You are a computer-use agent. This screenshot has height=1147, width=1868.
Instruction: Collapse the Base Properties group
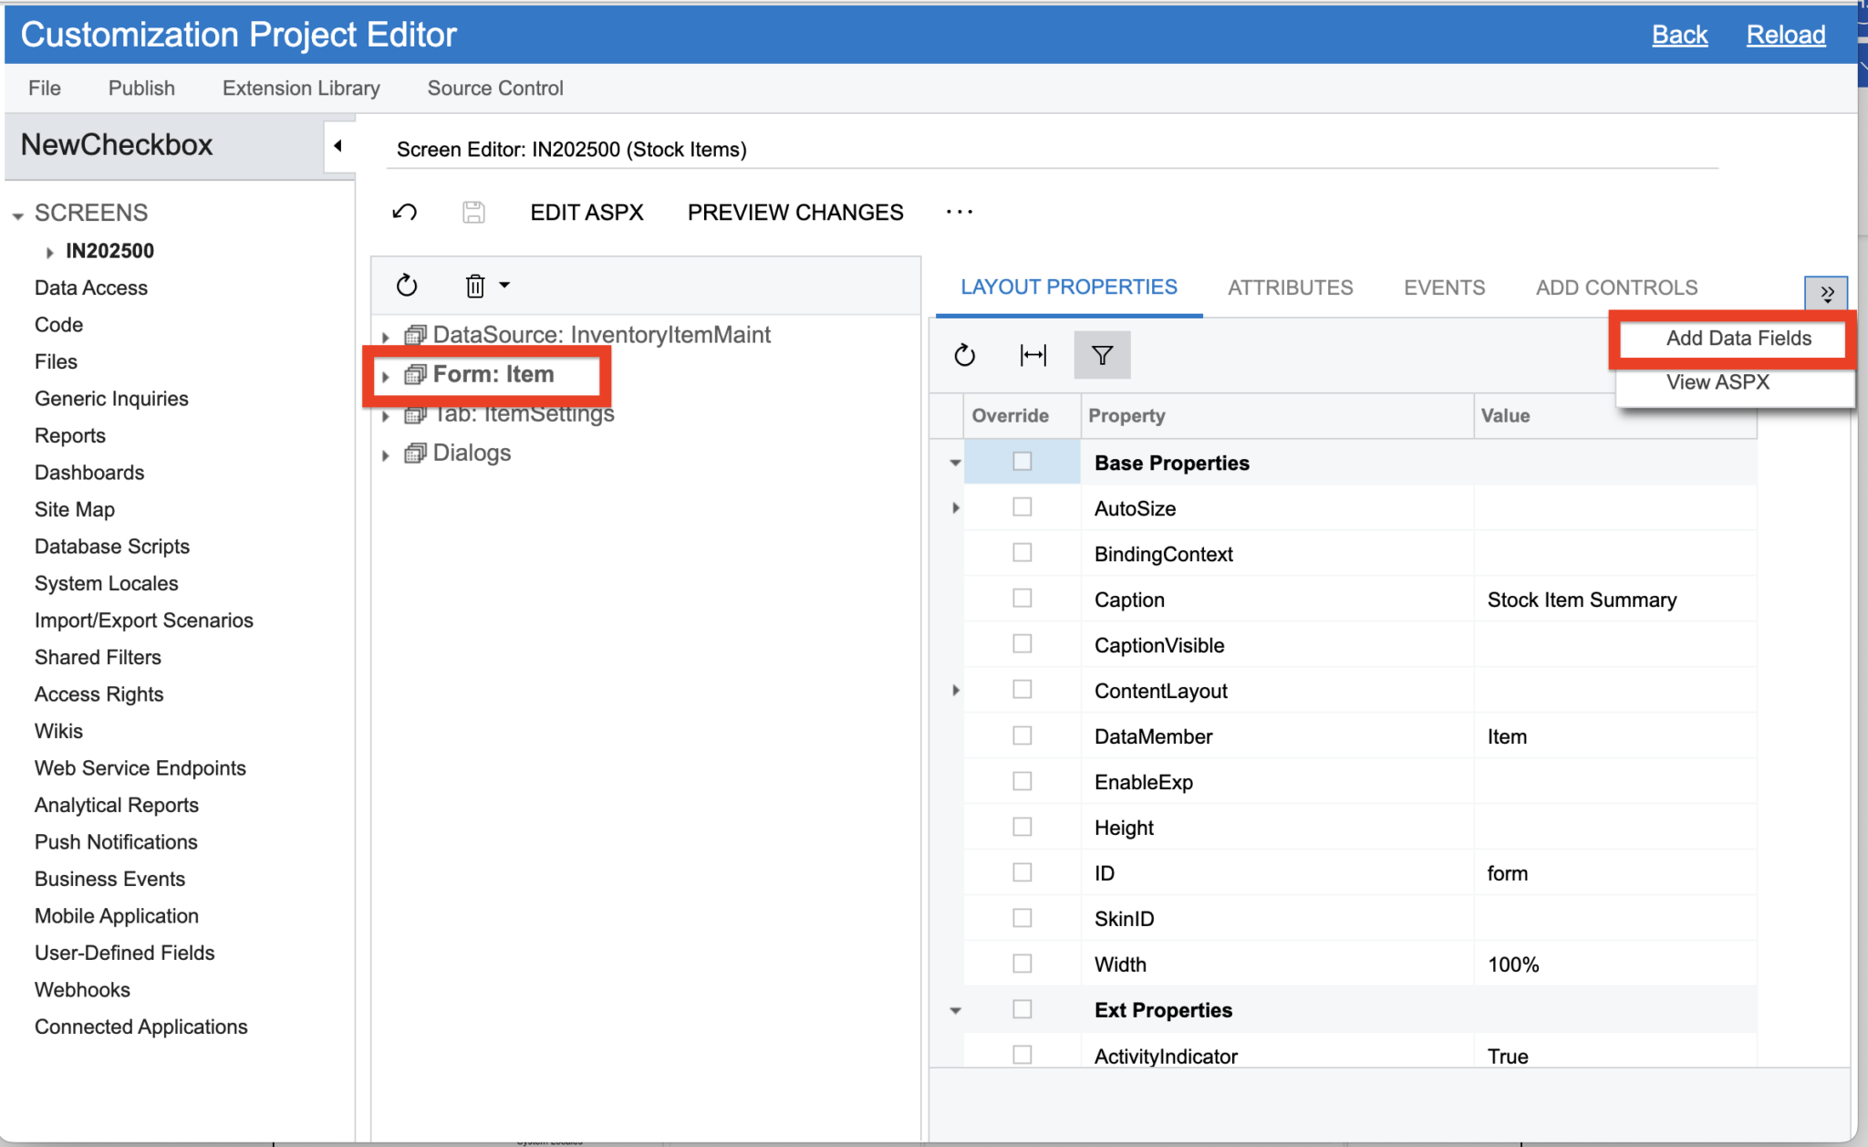point(954,463)
